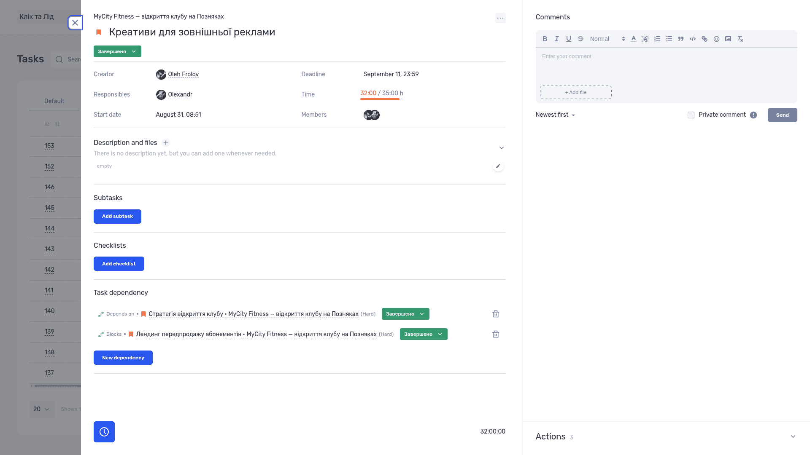Image resolution: width=810 pixels, height=455 pixels.
Task: Apply italic formatting in comment editor
Action: pyautogui.click(x=556, y=39)
